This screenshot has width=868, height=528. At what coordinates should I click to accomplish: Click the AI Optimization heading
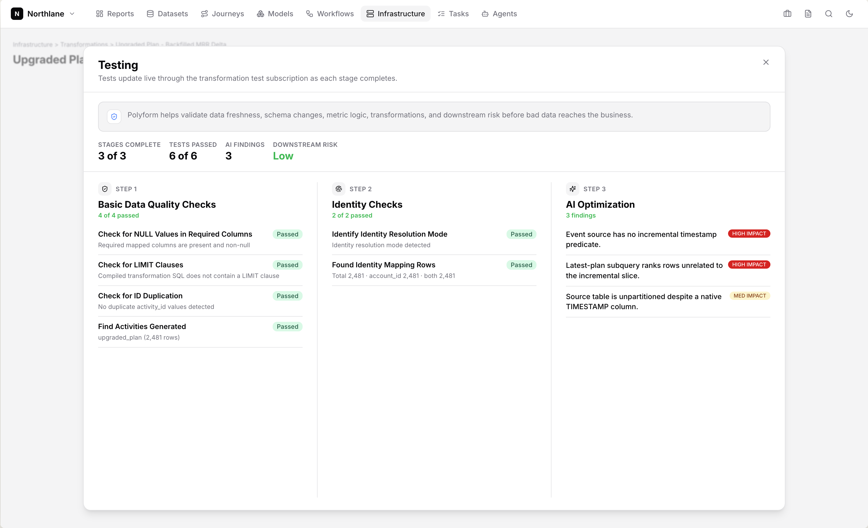(600, 204)
